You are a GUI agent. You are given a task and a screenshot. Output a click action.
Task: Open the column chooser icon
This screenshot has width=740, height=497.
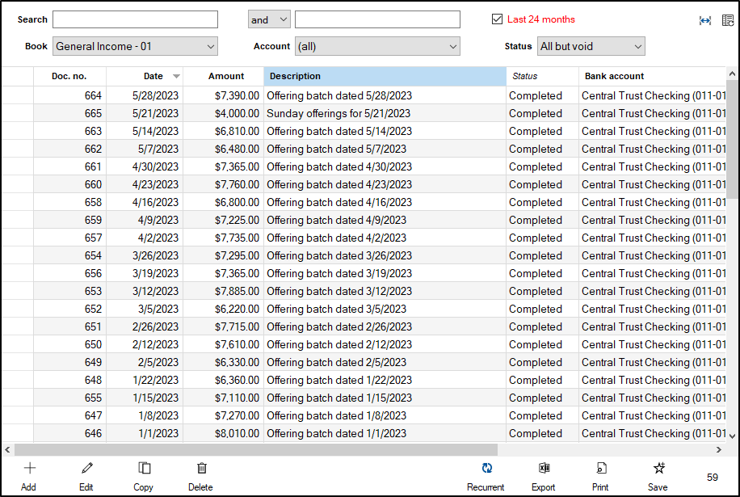tap(727, 20)
